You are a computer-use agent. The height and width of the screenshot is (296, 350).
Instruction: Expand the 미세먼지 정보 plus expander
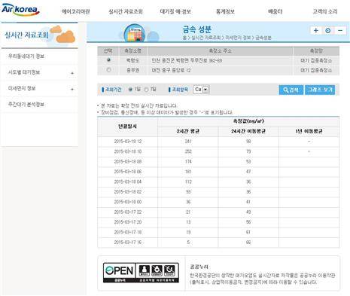tap(72, 89)
